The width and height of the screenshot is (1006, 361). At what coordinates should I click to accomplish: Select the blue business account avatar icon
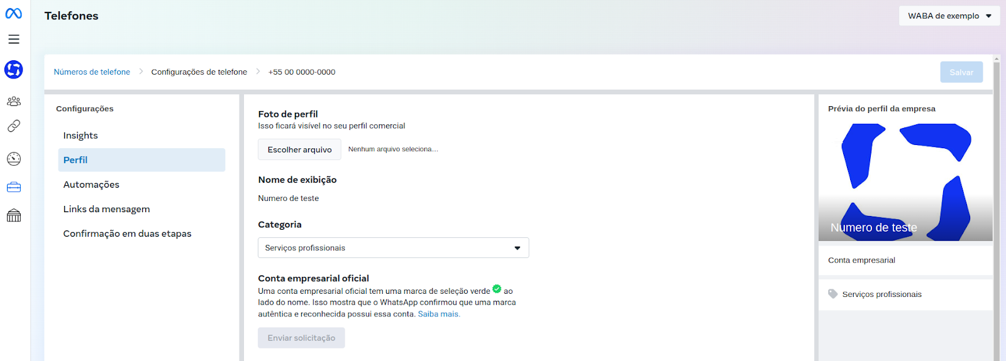click(x=14, y=69)
